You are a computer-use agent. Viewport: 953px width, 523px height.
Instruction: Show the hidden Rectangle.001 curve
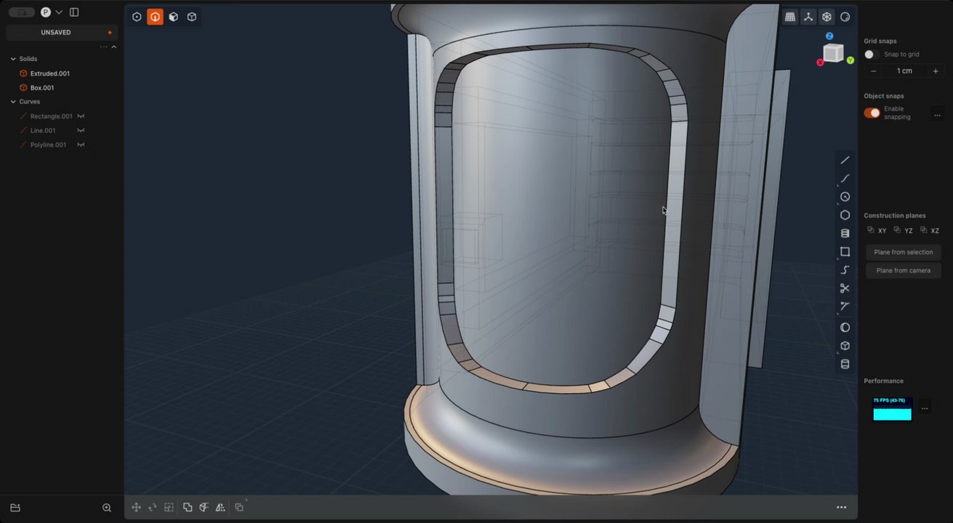click(x=81, y=116)
